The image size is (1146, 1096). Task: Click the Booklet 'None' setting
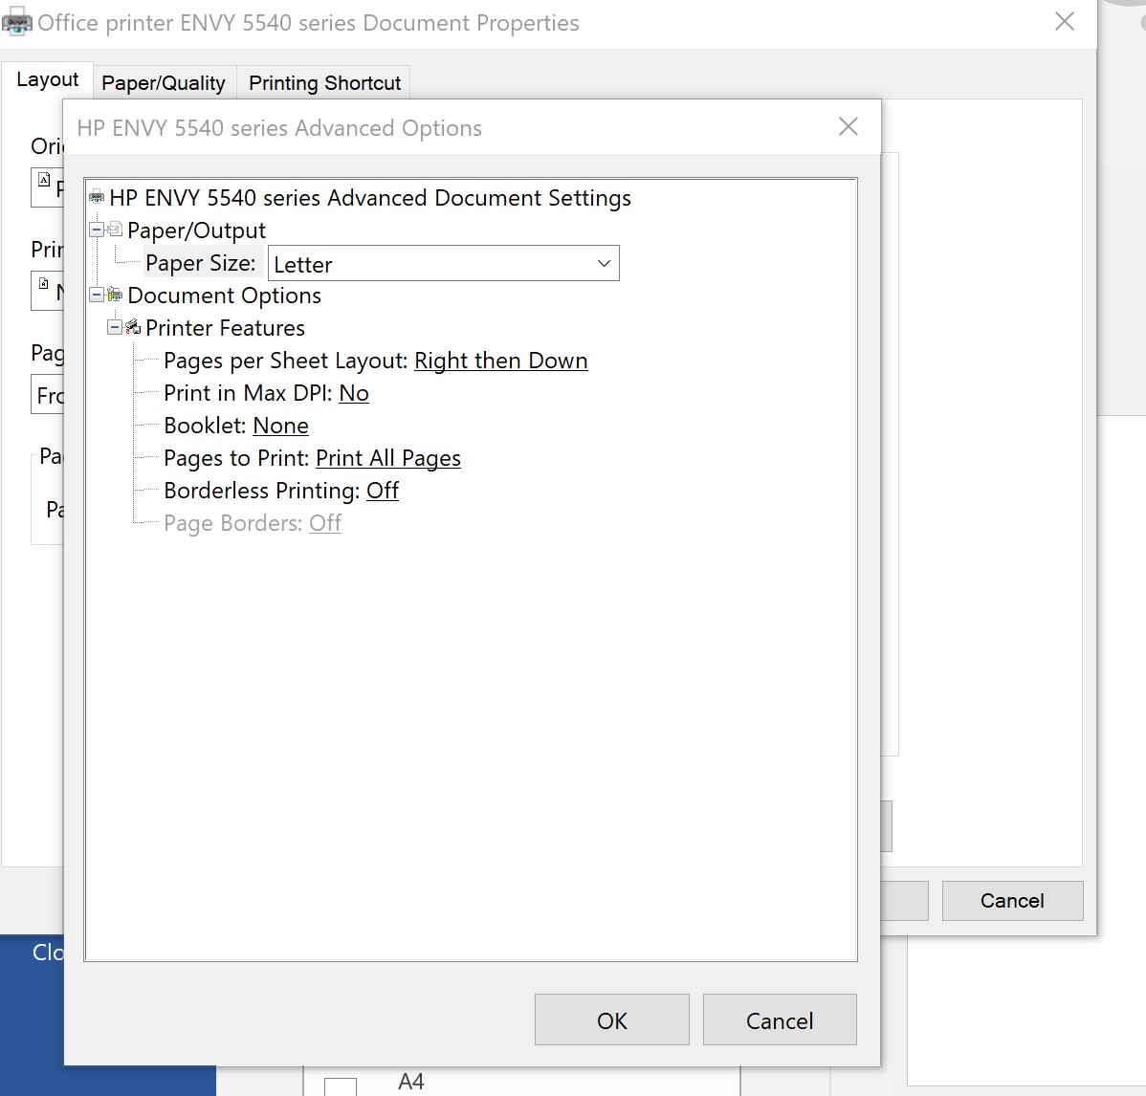280,426
